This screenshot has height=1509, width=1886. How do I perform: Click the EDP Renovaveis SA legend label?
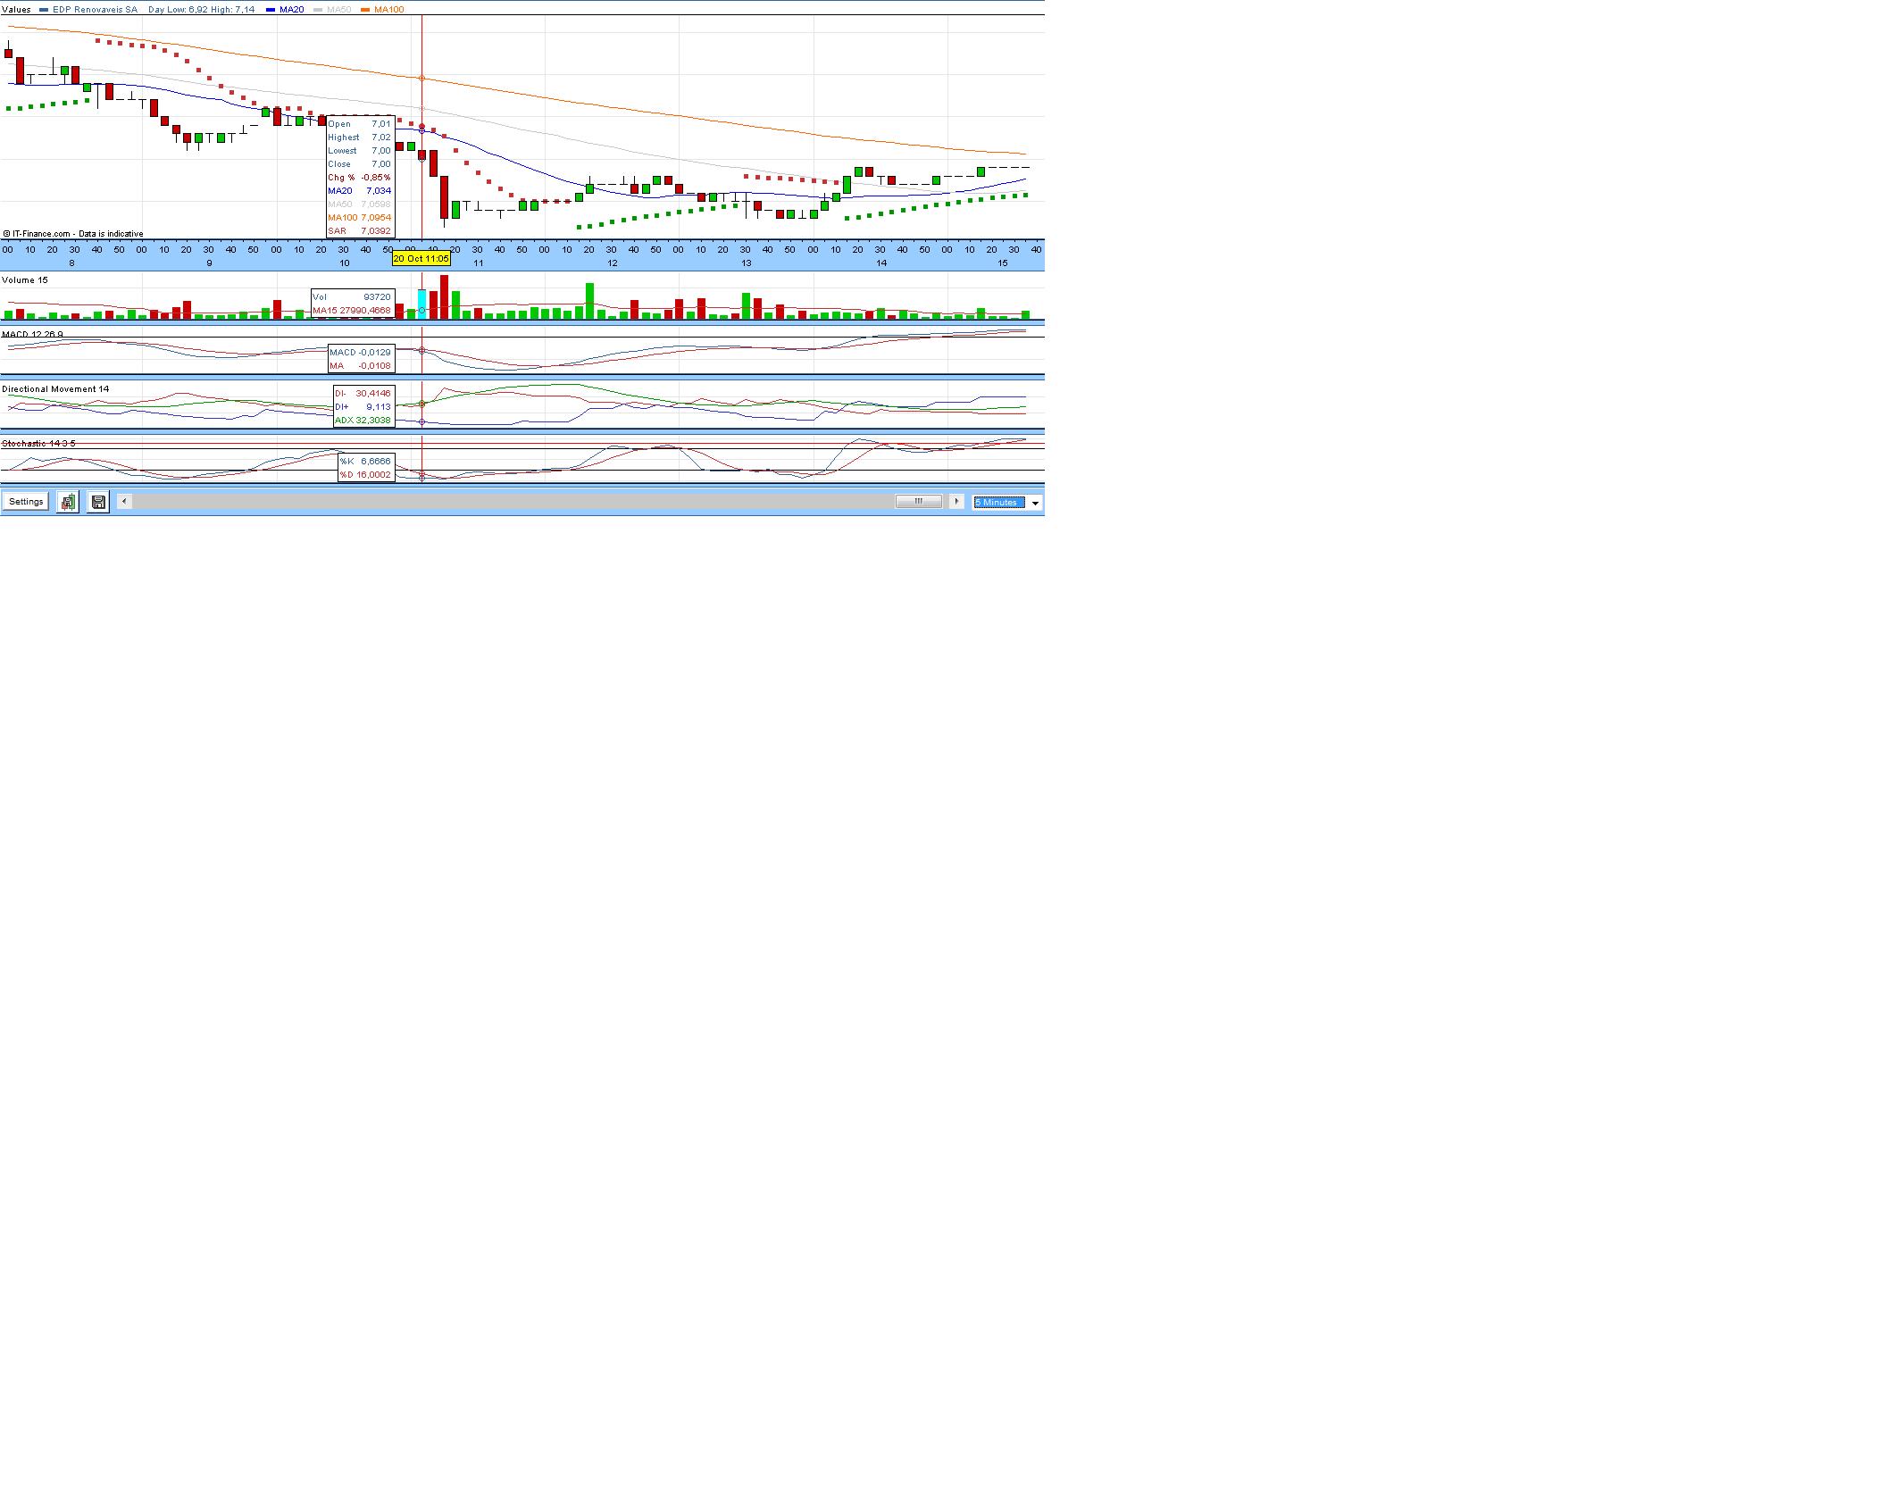point(95,9)
